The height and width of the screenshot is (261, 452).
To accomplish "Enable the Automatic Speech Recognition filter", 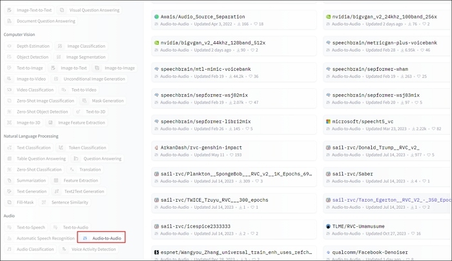I will [x=40, y=238].
